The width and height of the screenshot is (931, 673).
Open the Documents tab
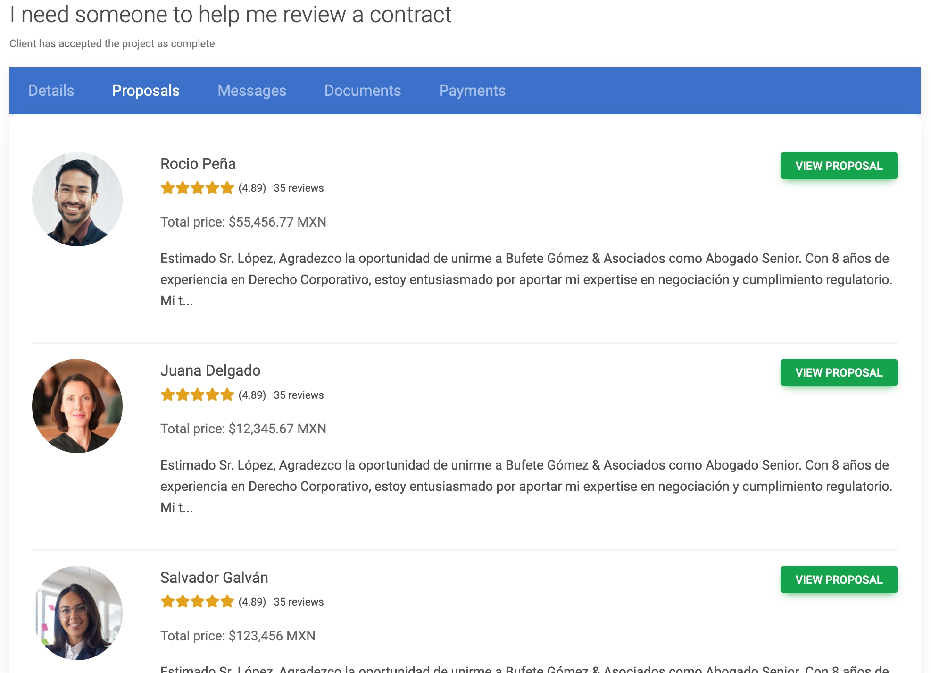362,91
